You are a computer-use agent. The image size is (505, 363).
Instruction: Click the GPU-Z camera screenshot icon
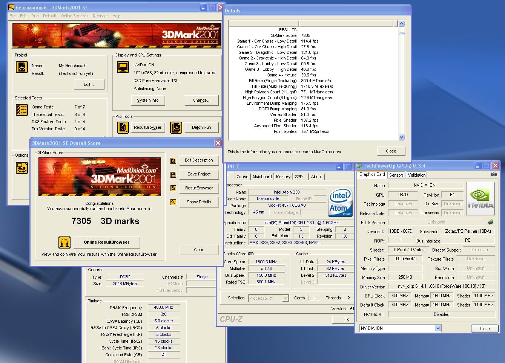[x=493, y=174]
